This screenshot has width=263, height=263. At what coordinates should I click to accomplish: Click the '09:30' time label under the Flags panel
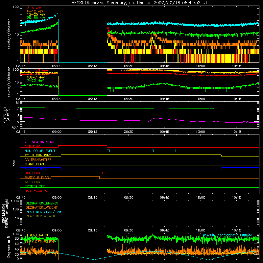[129, 198]
